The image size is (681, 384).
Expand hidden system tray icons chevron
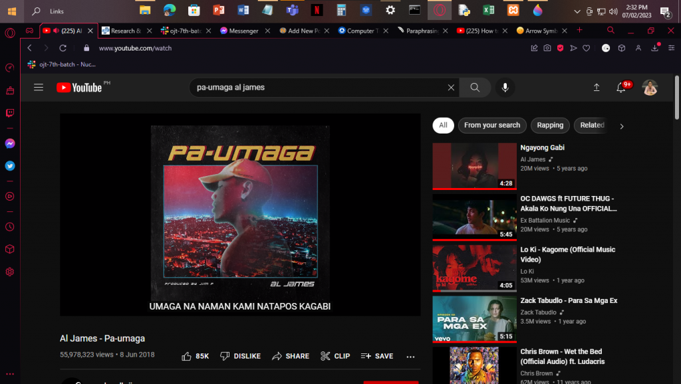(x=577, y=12)
